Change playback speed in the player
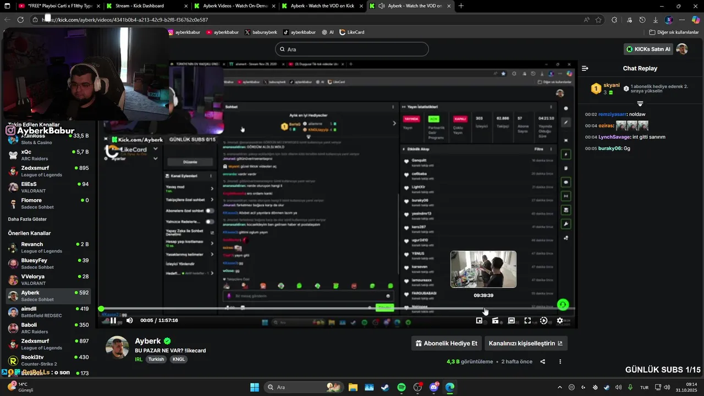The height and width of the screenshot is (396, 704). click(544, 321)
